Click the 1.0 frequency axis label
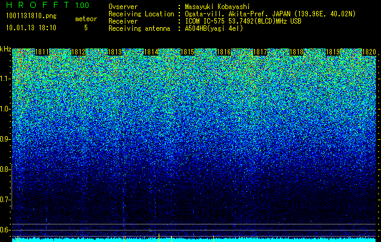381x242 pixels. point(5,109)
